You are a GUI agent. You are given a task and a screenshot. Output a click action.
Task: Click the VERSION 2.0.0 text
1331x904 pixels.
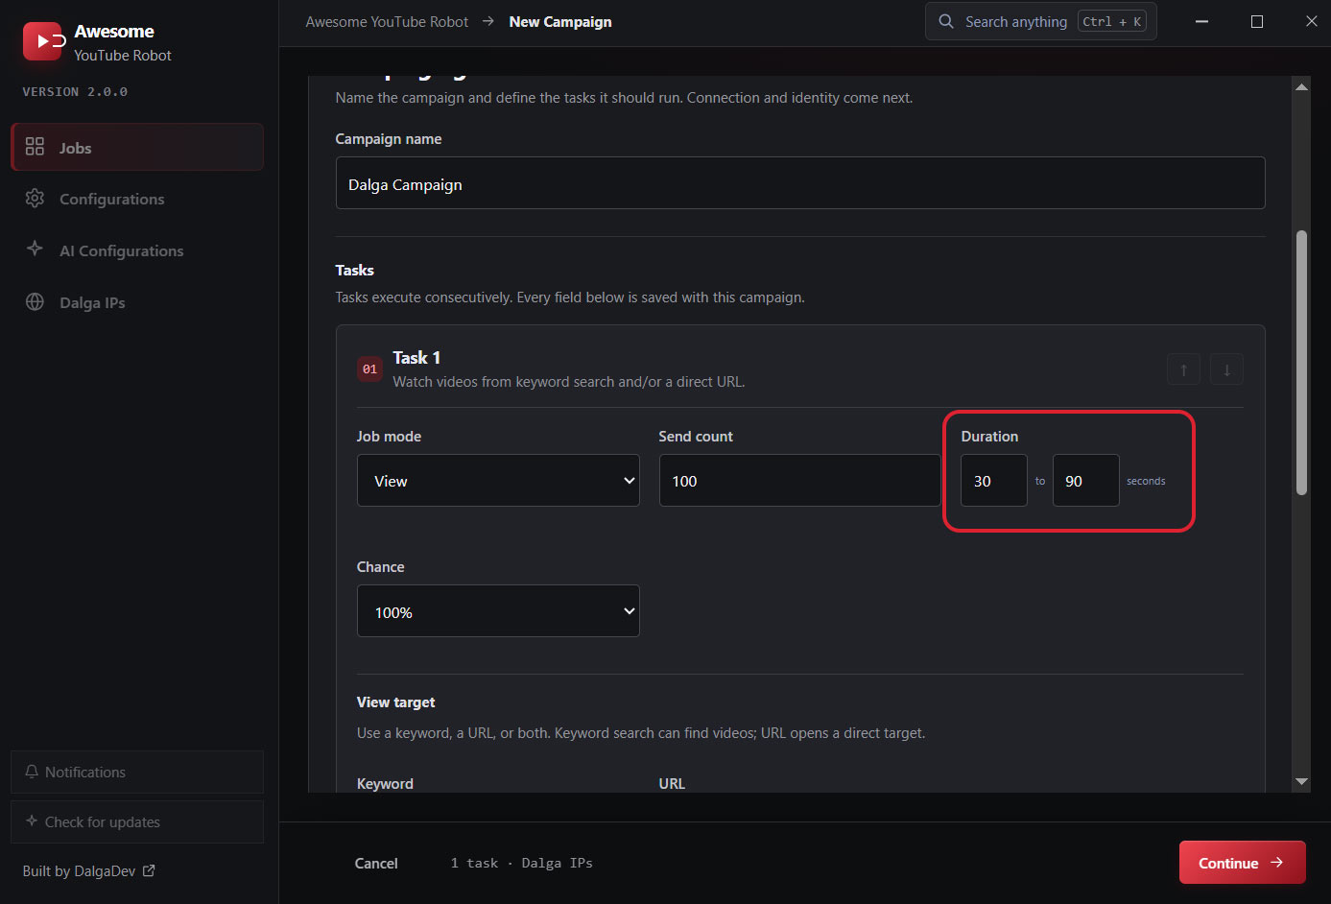click(75, 92)
